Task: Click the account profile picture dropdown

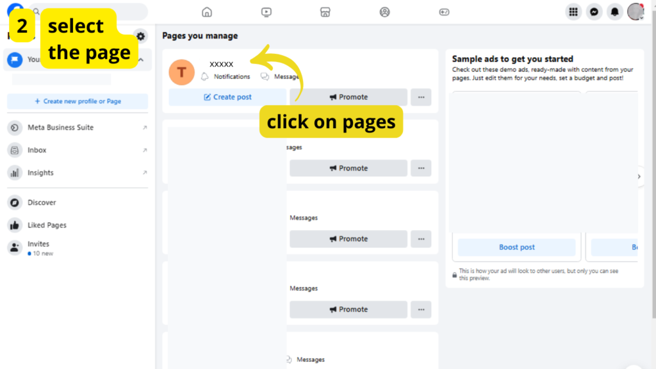Action: tap(635, 12)
